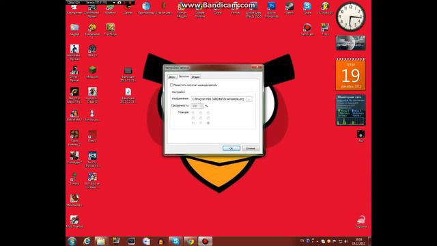Open the Max Payne 3 desktop shortcut

pyautogui.click(x=74, y=200)
